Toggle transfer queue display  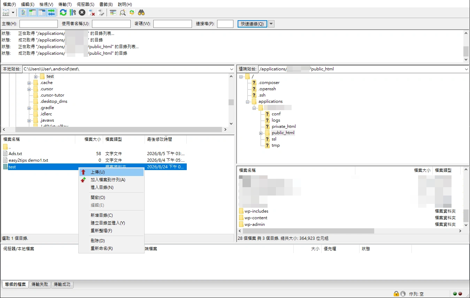tap(51, 13)
